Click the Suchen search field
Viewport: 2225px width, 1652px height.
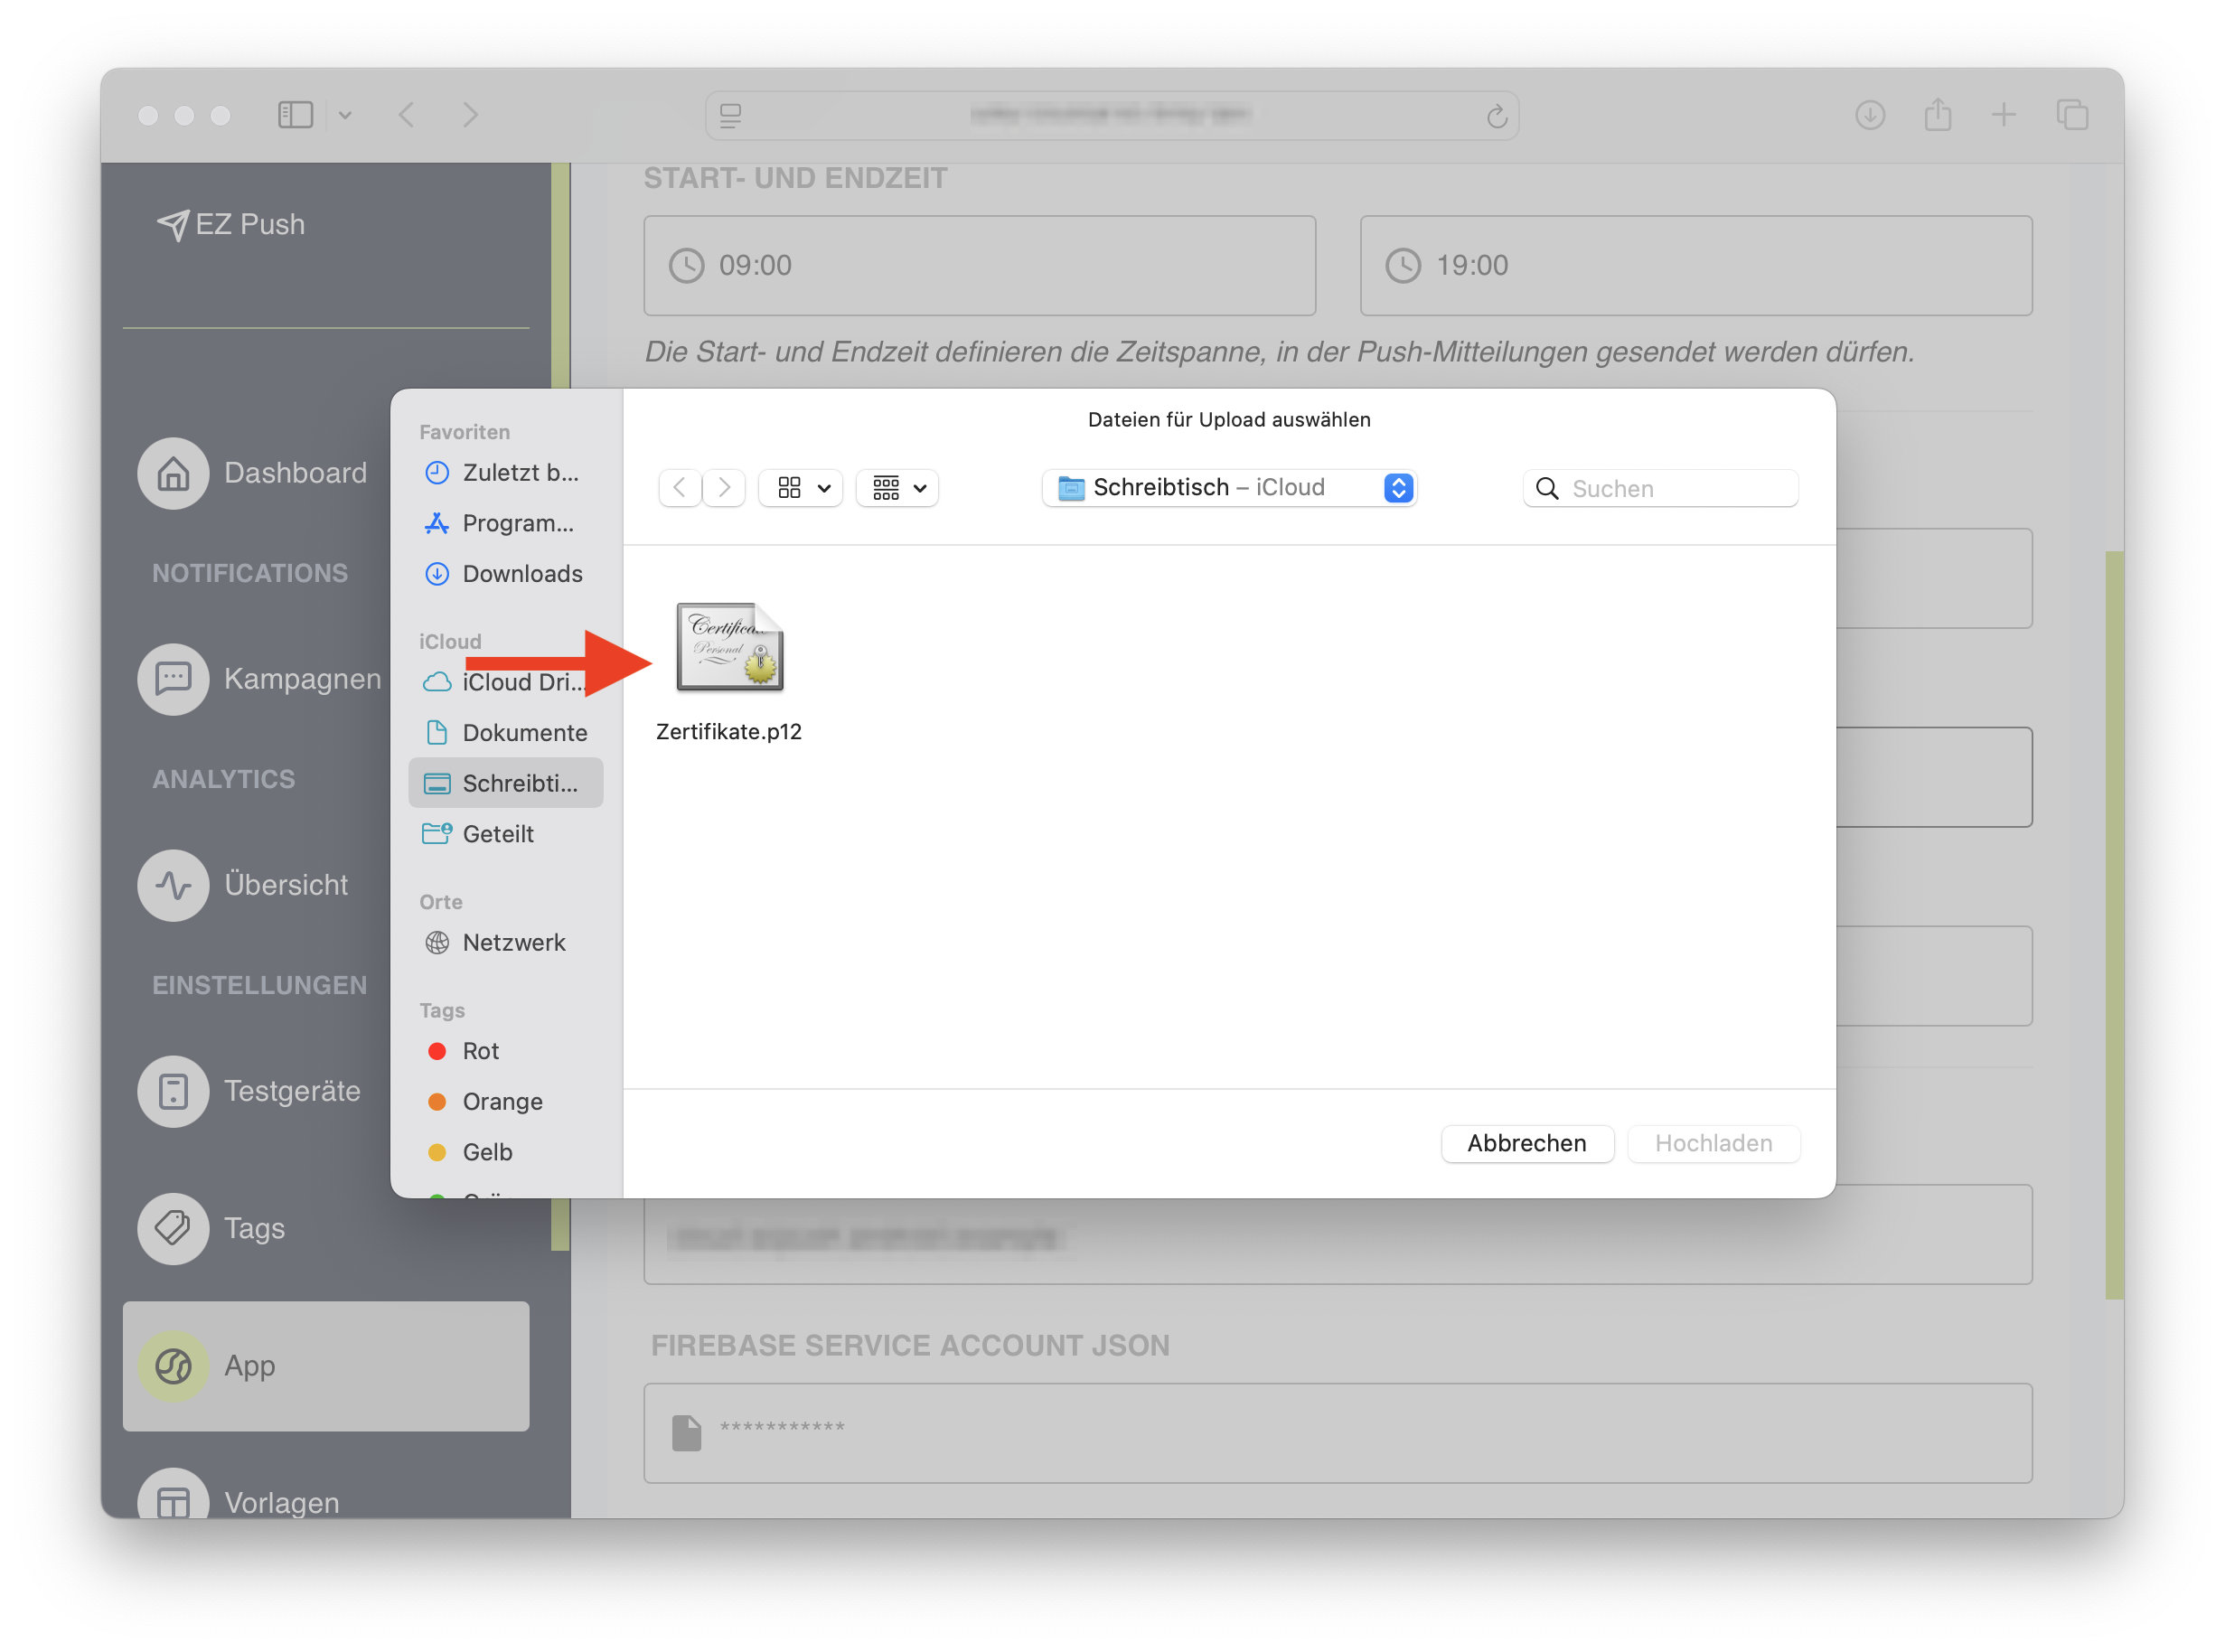tap(1660, 488)
